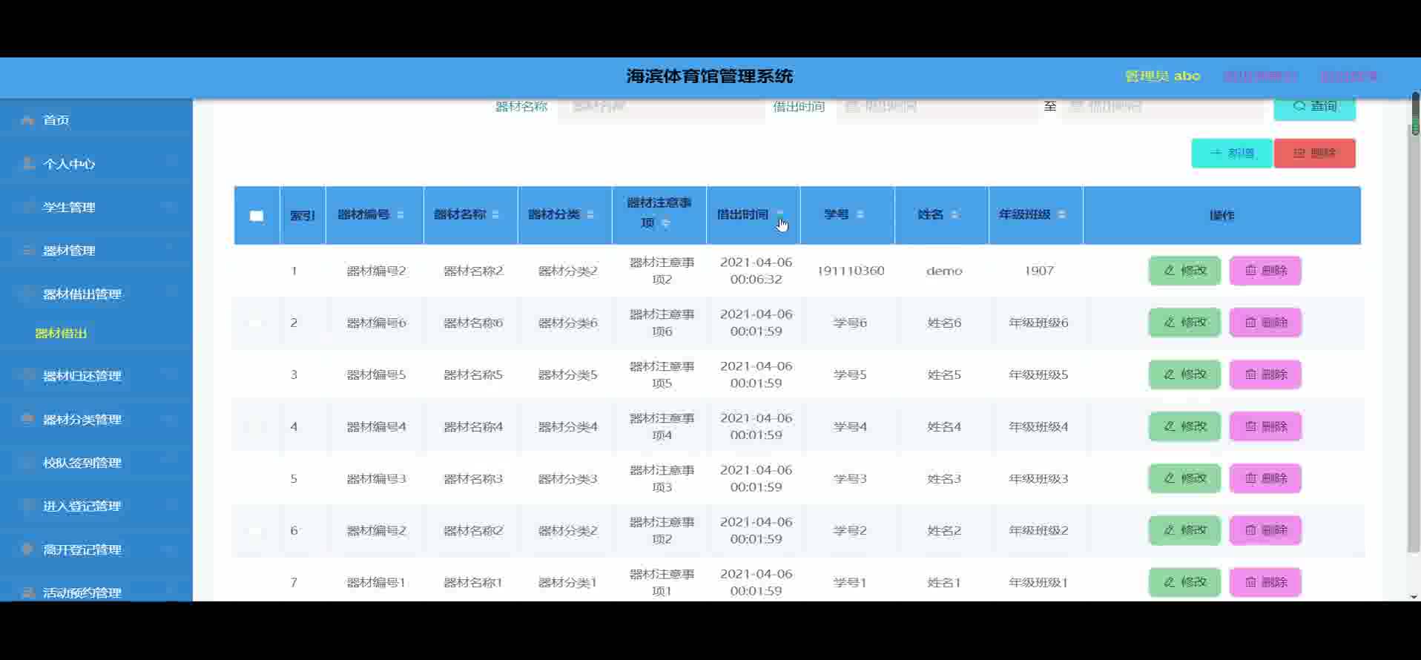Viewport: 1421px width, 660px height.
Task: Click the calendar icon in end date field
Action: click(1076, 107)
